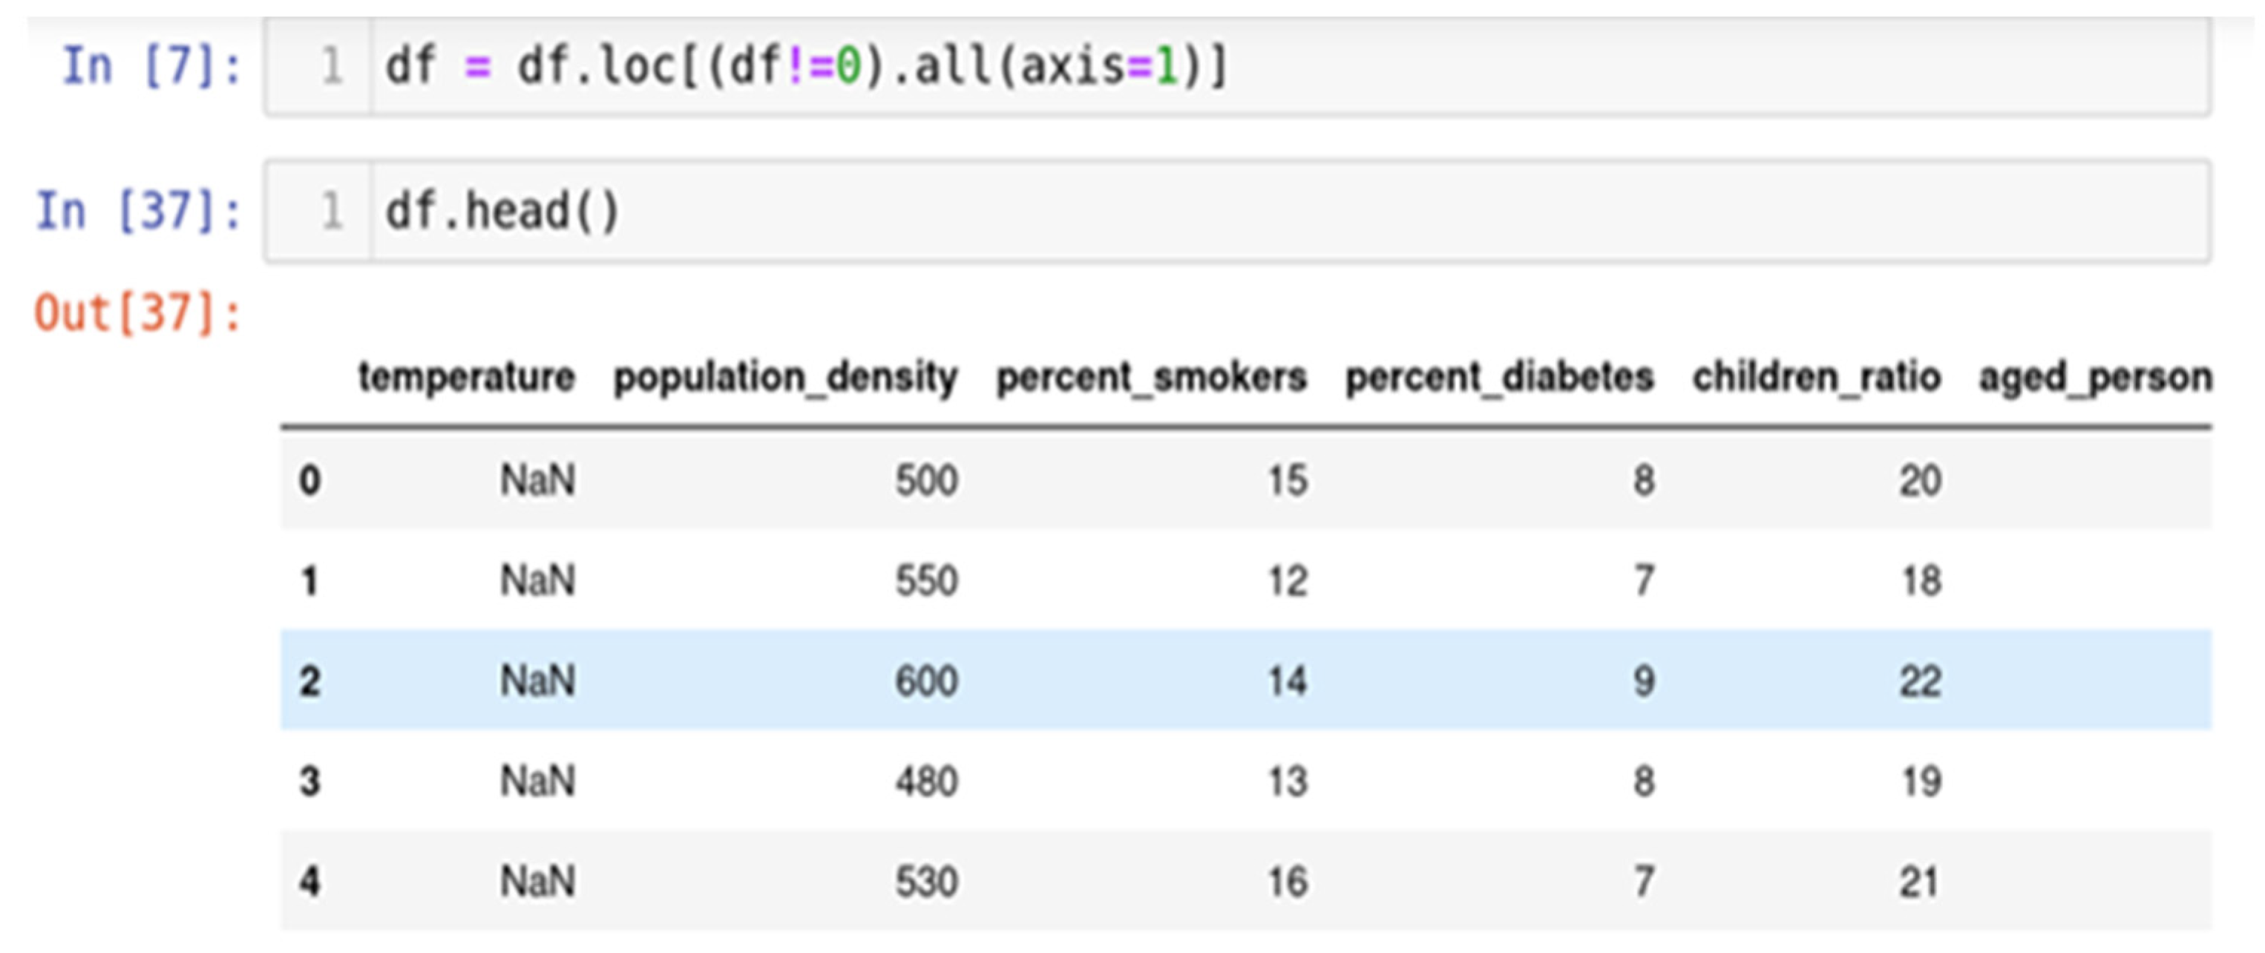Click row index 4 in the output
Viewport: 2265px width, 953px height.
[309, 882]
